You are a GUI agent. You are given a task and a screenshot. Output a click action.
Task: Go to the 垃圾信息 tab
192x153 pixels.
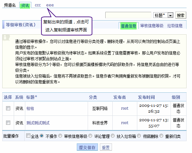pos(175,26)
